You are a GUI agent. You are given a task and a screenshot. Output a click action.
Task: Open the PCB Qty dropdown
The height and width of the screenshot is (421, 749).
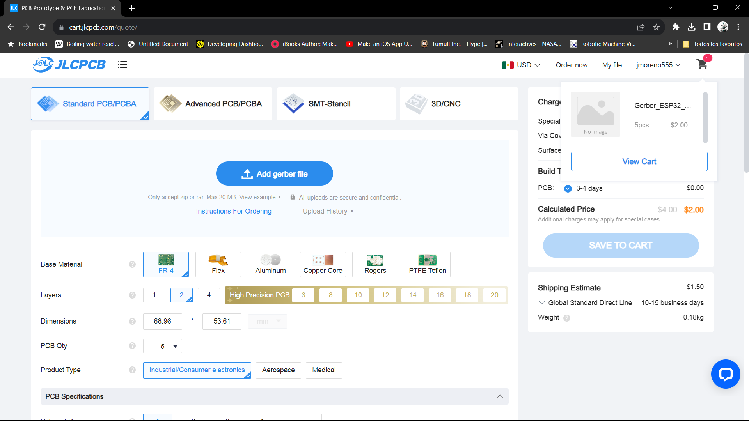[x=163, y=346]
